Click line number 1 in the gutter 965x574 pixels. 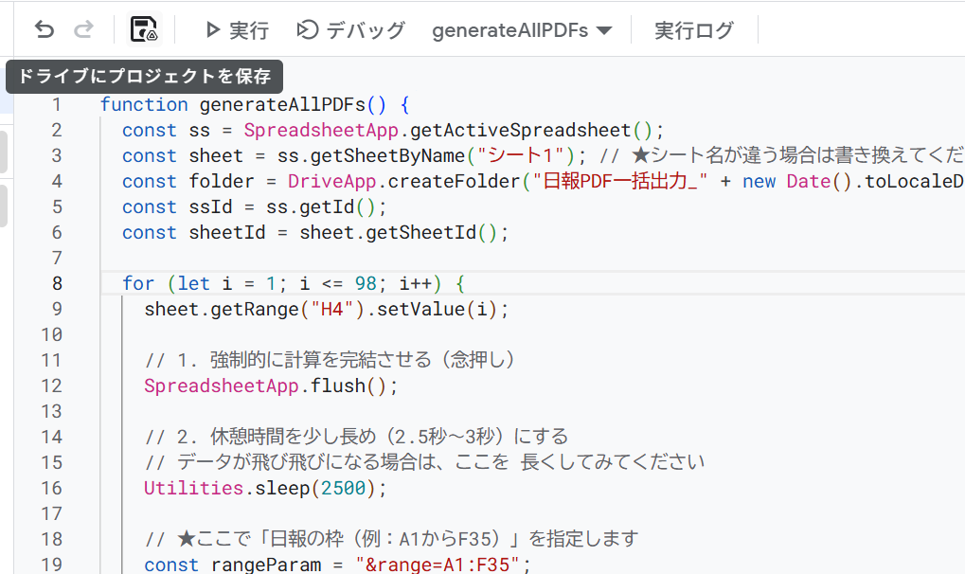coord(57,104)
